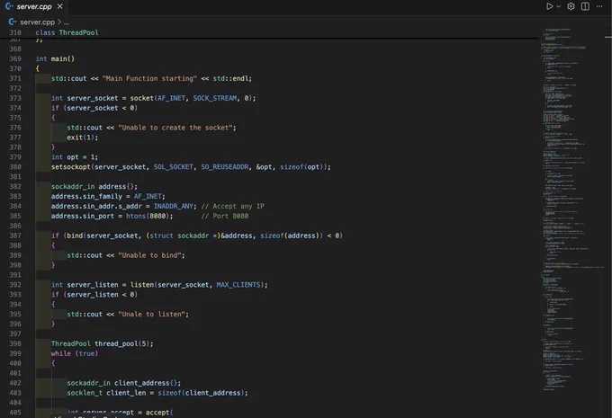Click 'if (server_socket < 0)' on line 374

[94, 108]
